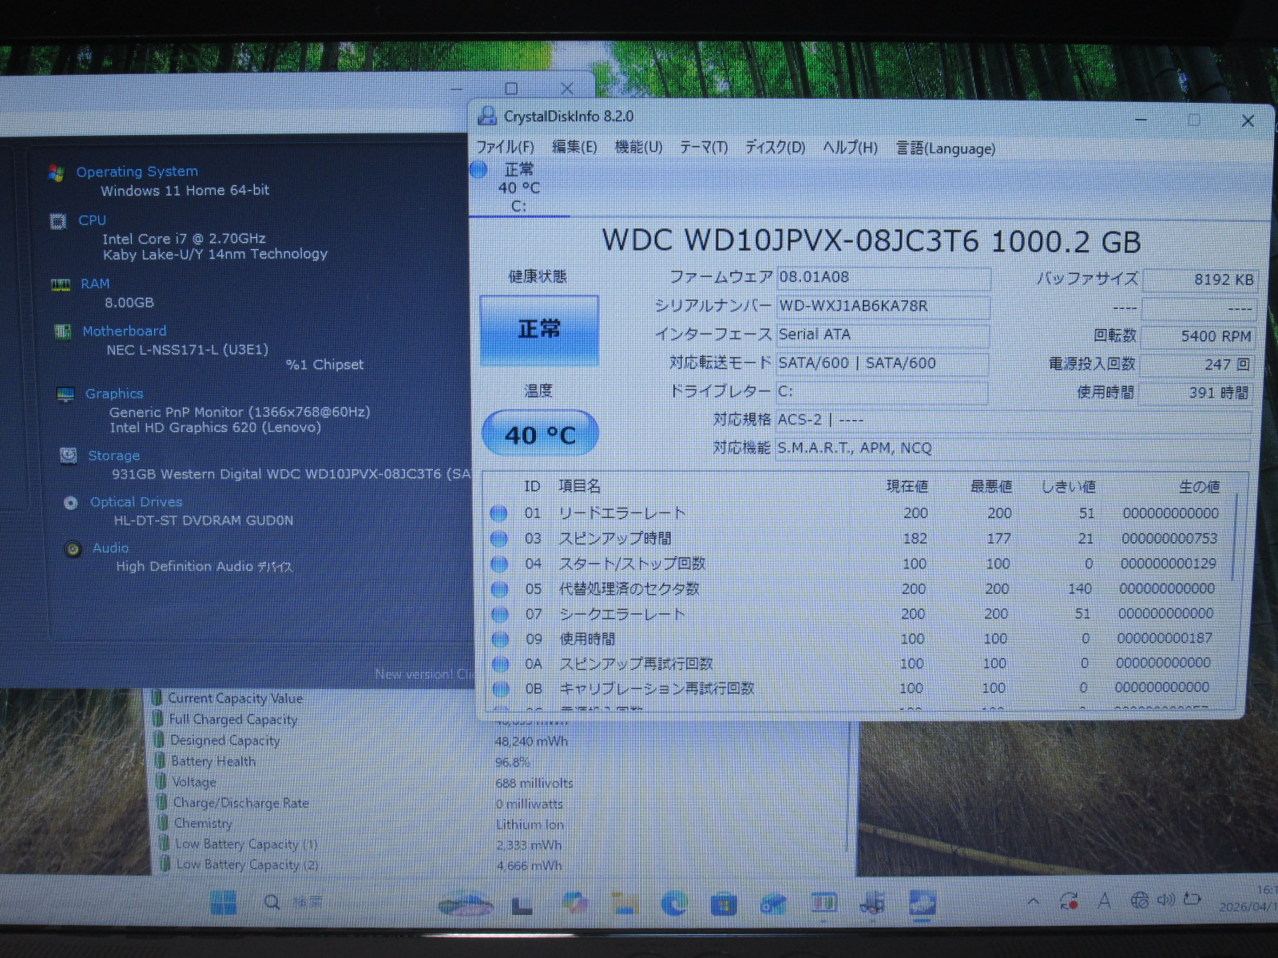Open the ファイル(F) menu
The image size is (1278, 958).
pos(505,148)
